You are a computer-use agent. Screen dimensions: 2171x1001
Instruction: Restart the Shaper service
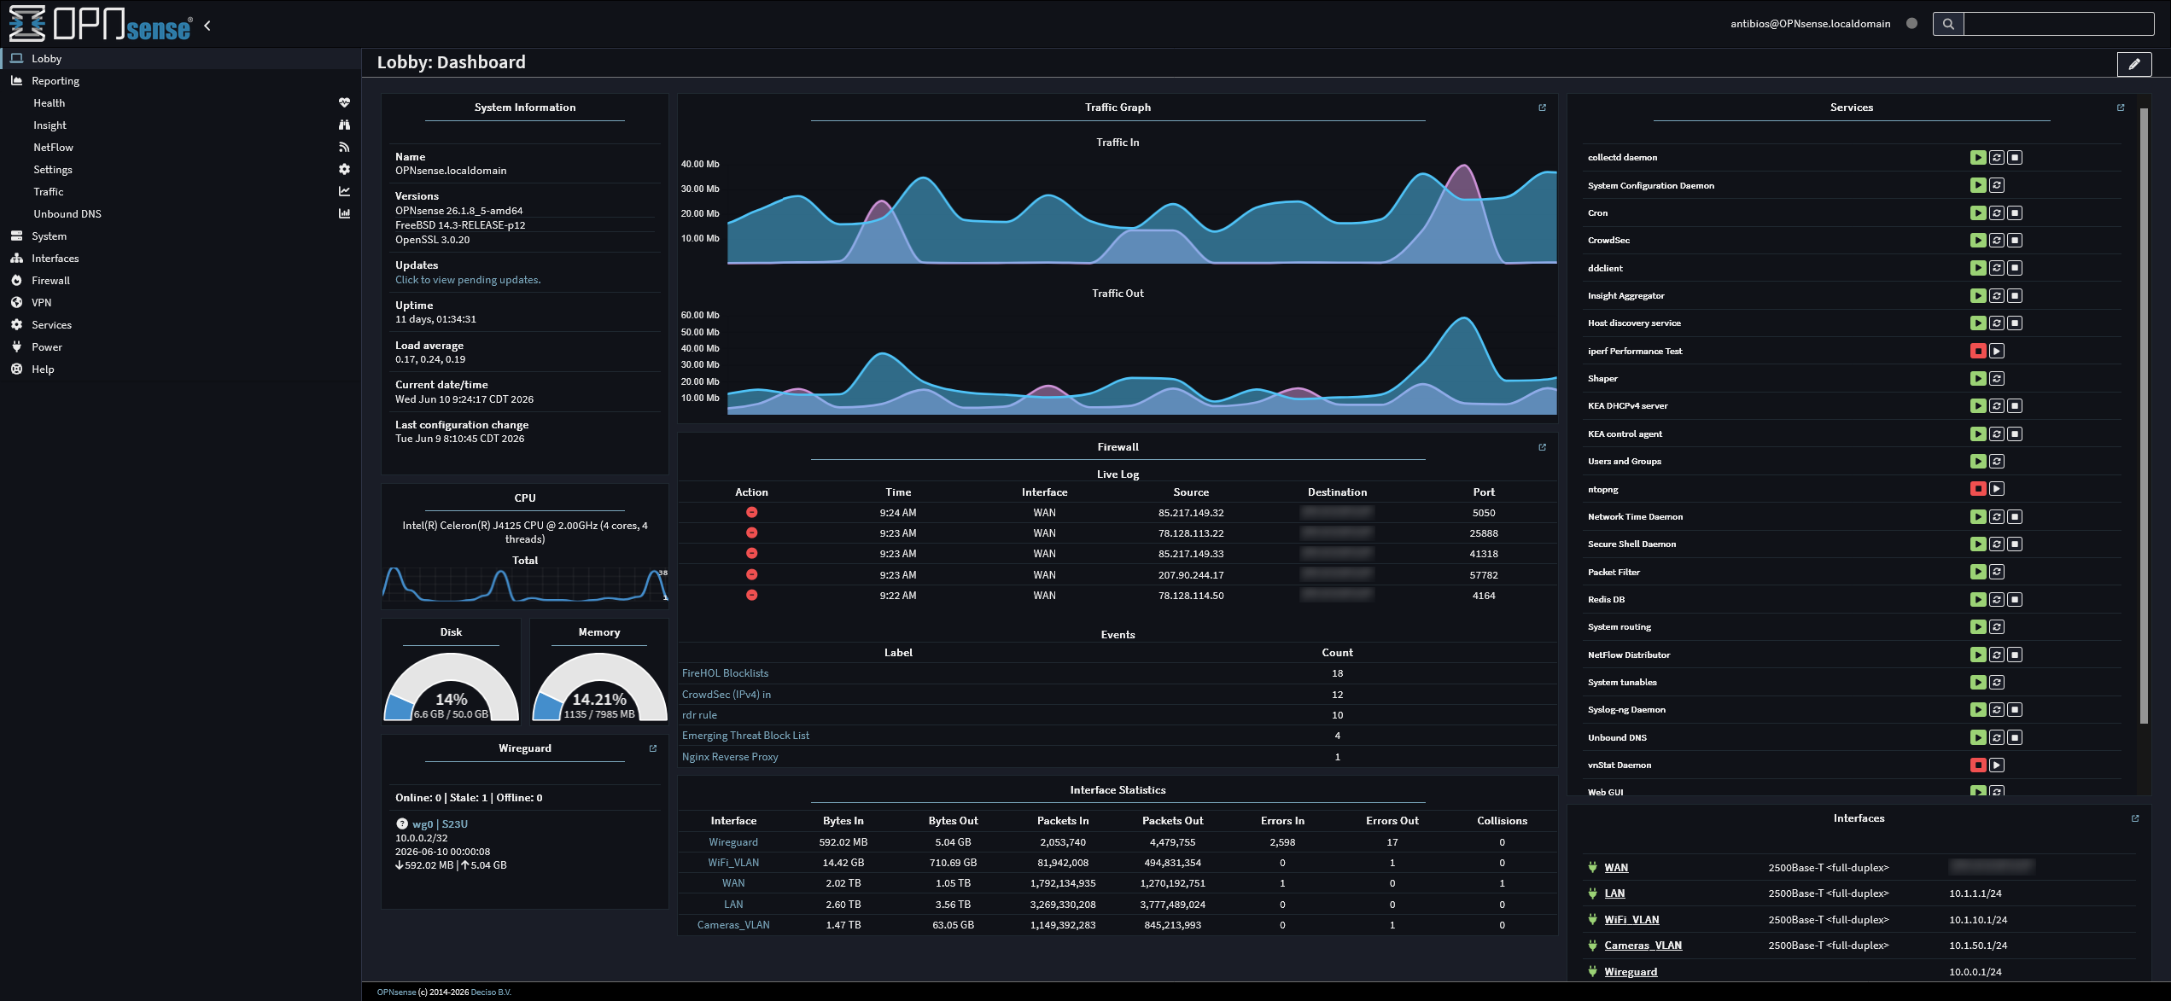coord(1996,379)
